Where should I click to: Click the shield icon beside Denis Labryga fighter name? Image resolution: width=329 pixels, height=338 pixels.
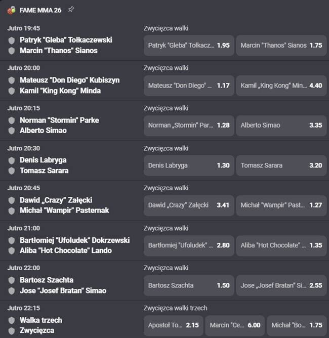click(12, 160)
